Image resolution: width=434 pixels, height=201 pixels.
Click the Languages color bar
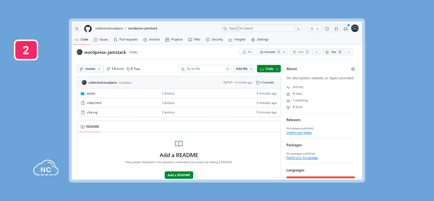click(321, 177)
